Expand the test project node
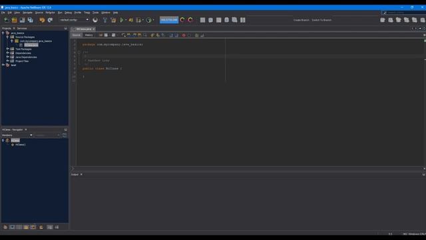 pos(3,65)
